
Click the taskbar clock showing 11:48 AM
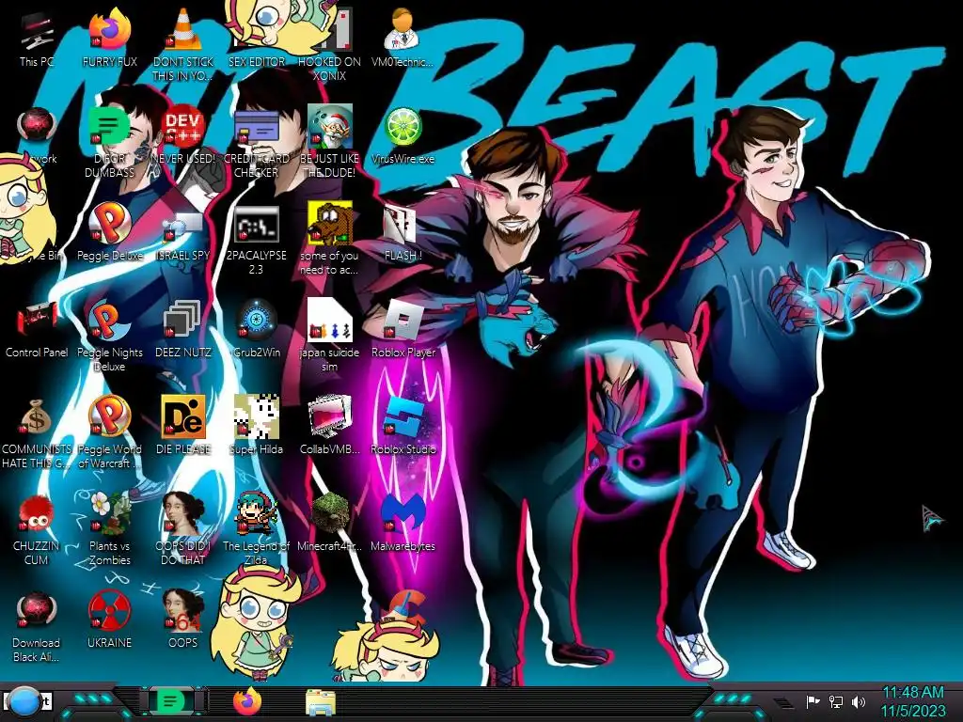[x=913, y=701]
